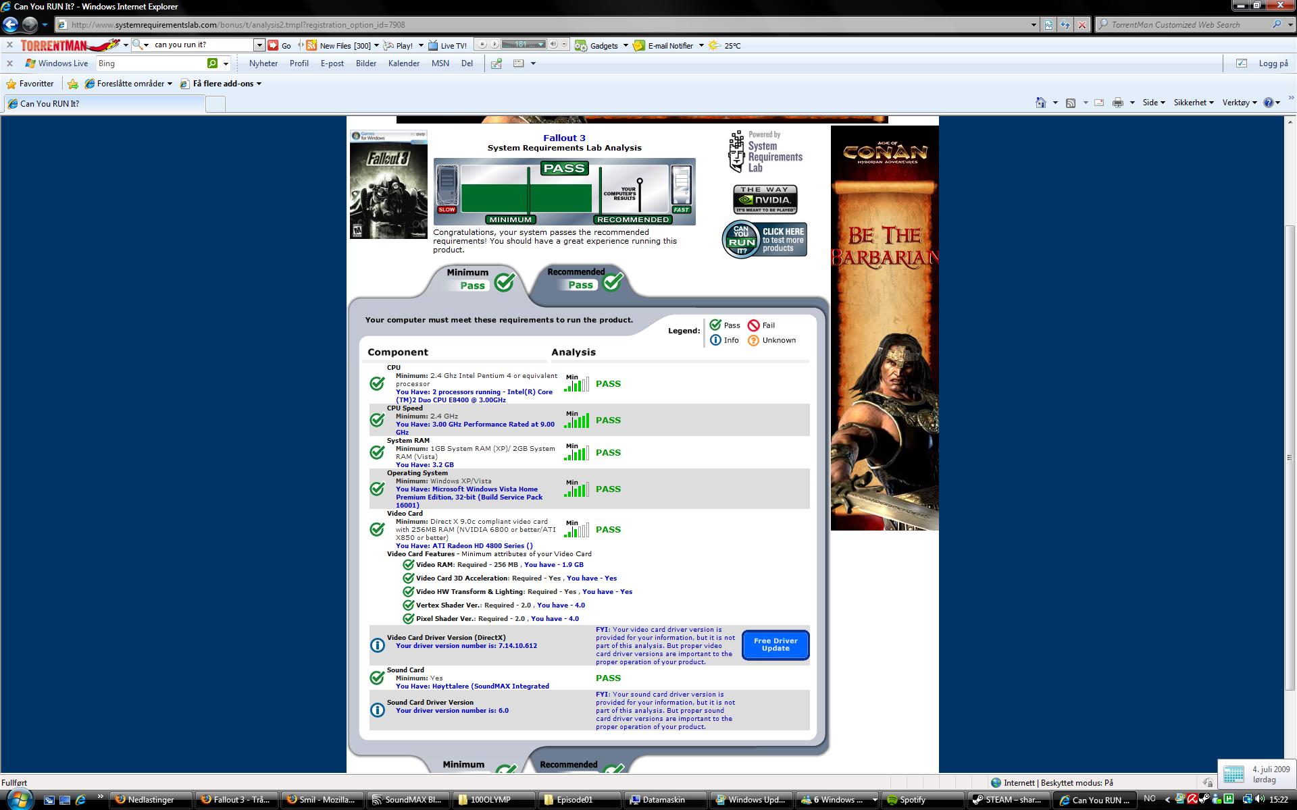Viewport: 1297px width, 810px height.
Task: Click the Help question mark icon
Action: 1269,103
